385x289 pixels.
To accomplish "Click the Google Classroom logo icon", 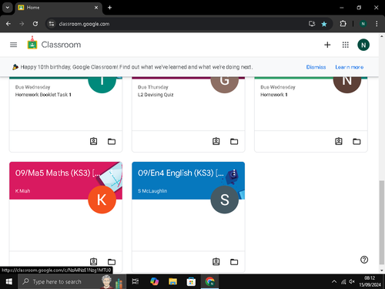I will click(32, 43).
